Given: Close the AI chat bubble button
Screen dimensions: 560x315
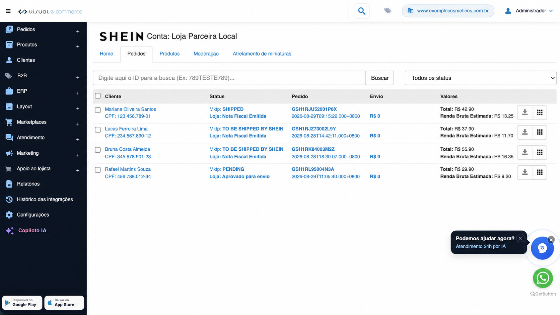Looking at the screenshot, I should point(551,240).
